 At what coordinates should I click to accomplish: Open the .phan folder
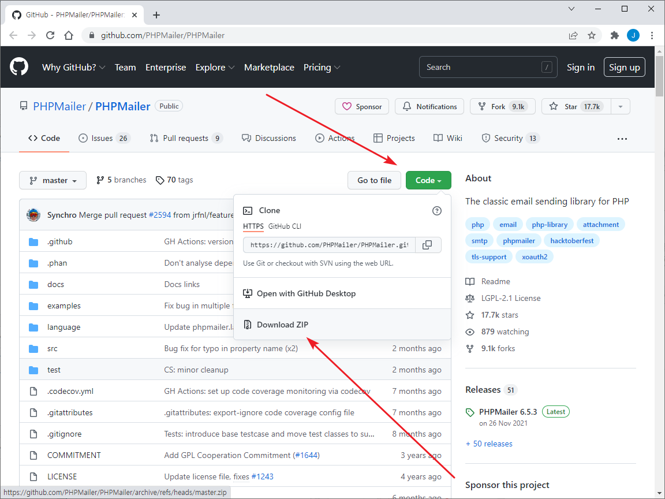57,263
